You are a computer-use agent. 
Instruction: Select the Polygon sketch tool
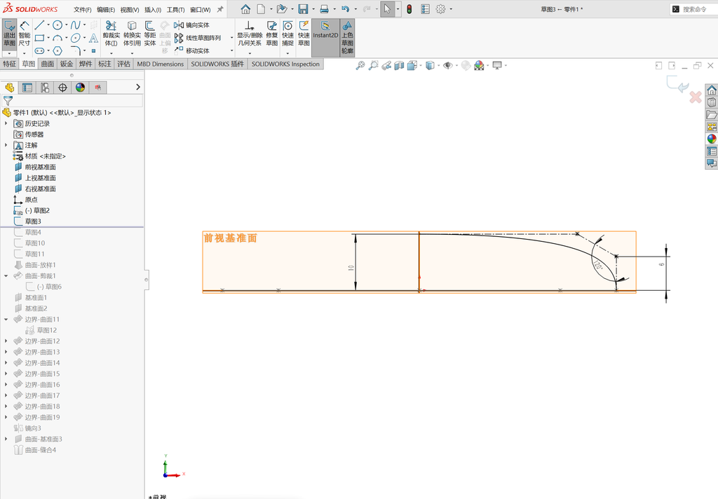coord(57,50)
